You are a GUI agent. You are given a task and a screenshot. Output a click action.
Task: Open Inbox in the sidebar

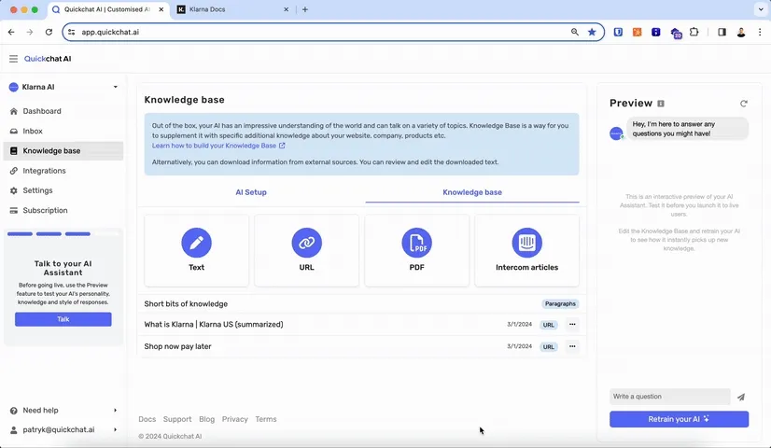click(x=63, y=132)
